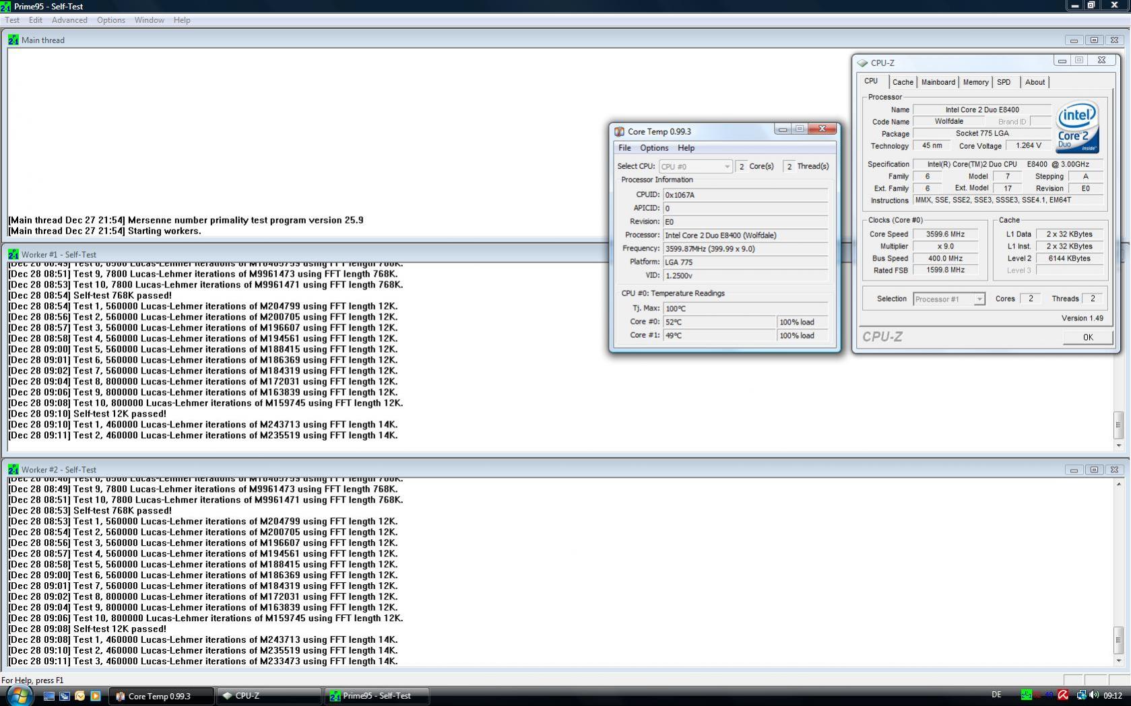Click the Rated FSB value 1599.8 MHz

[945, 270]
